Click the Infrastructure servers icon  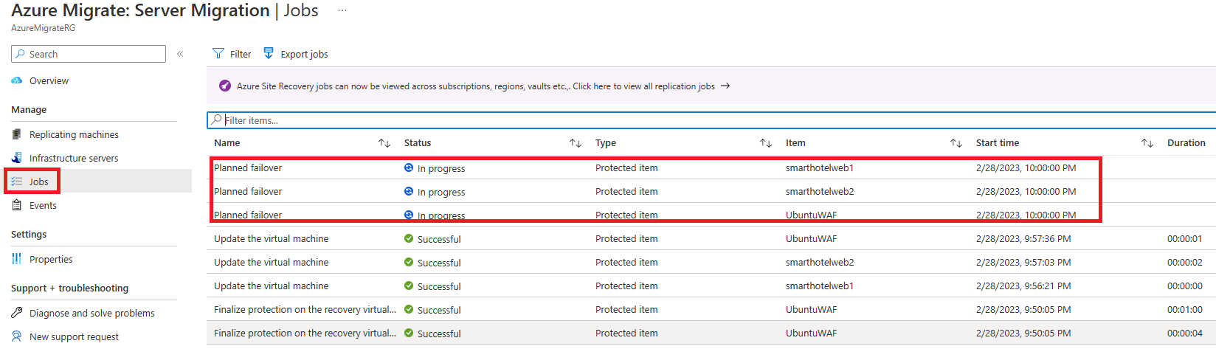point(17,158)
